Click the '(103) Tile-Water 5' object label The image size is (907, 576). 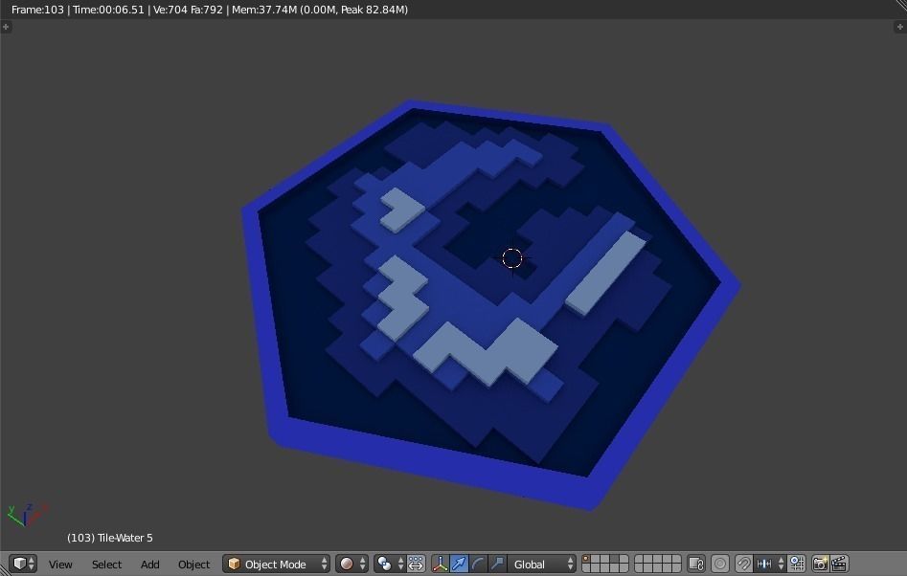pos(110,538)
